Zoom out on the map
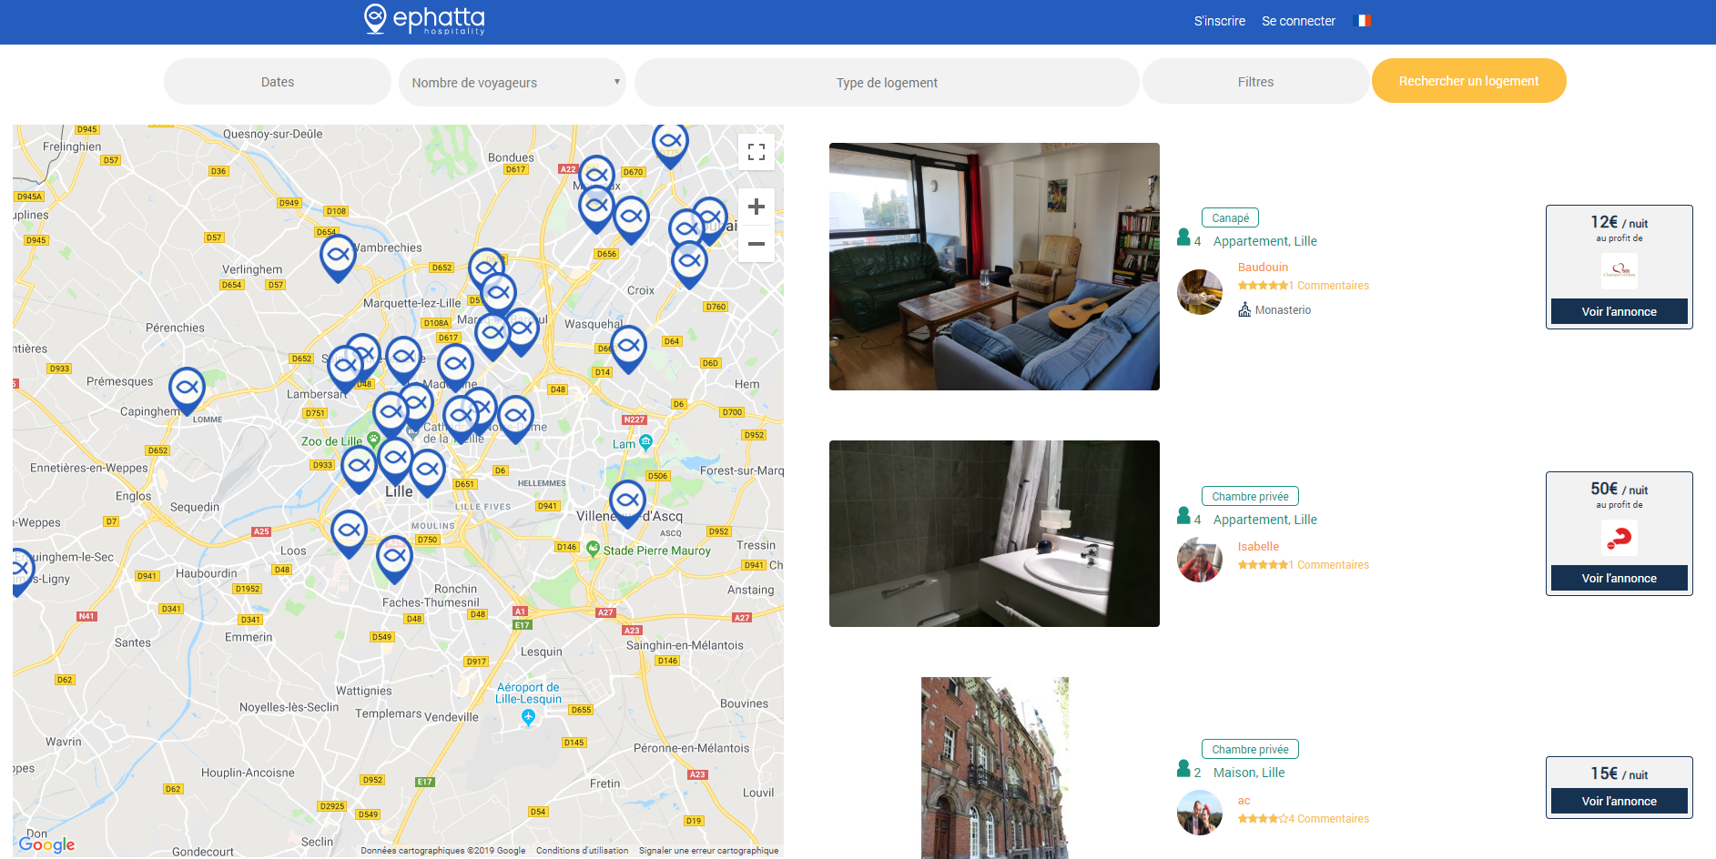 coord(756,244)
